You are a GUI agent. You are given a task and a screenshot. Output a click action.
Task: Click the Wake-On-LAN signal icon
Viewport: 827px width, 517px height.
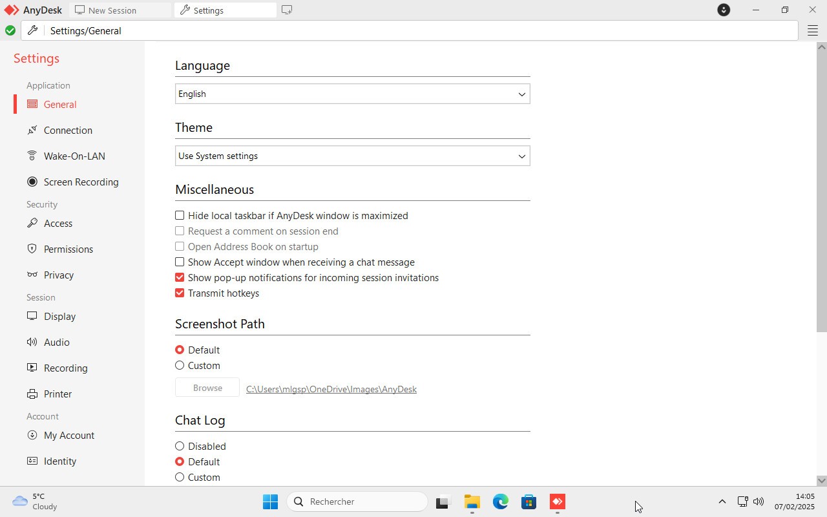[32, 156]
